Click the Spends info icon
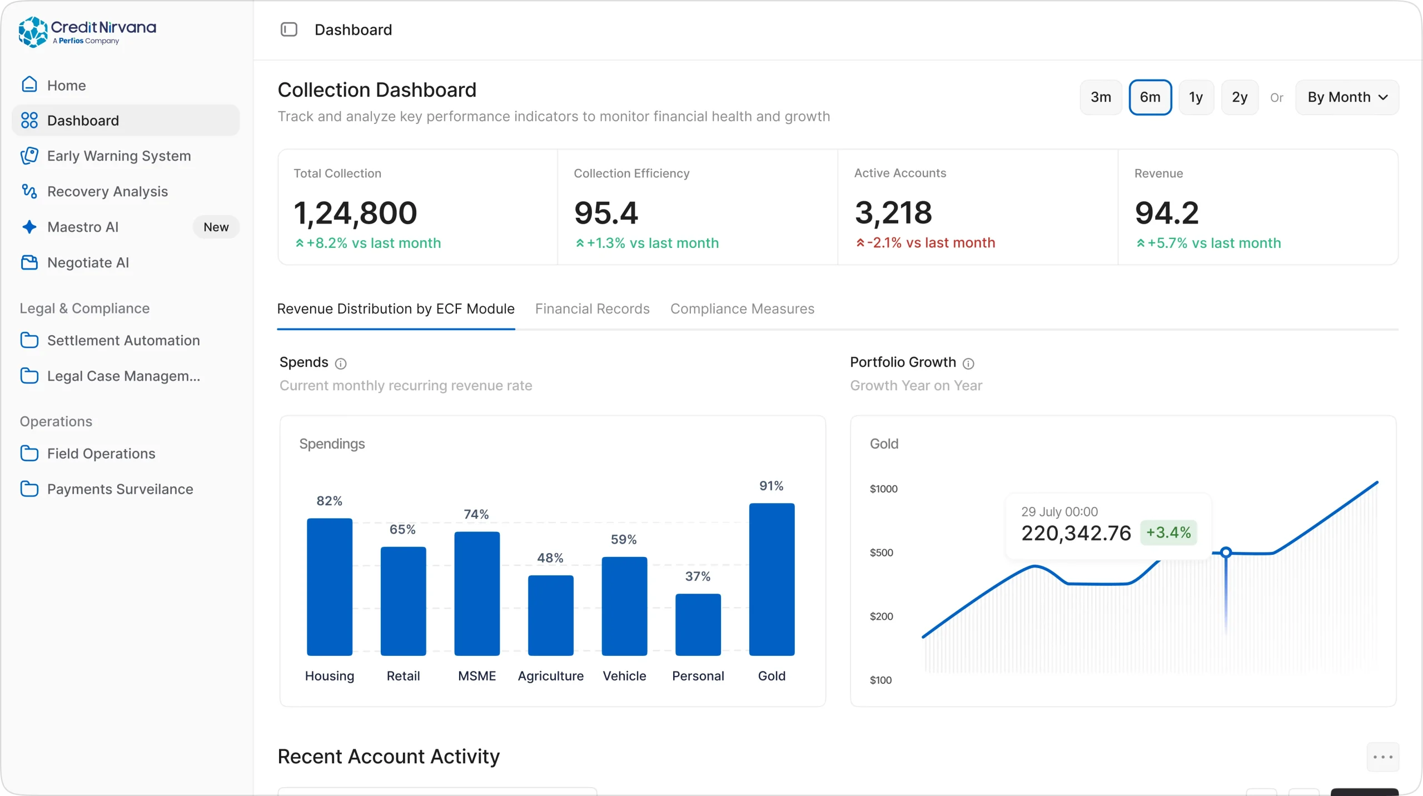1423x796 pixels. point(341,364)
